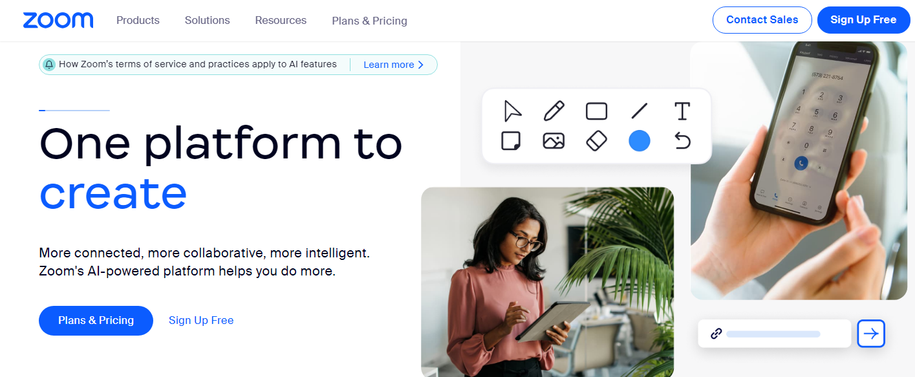915x377 pixels.
Task: Select the arrow pointer tool icon
Action: click(x=512, y=111)
